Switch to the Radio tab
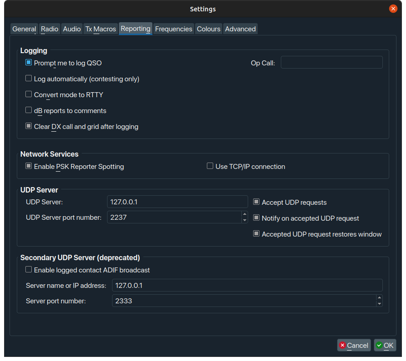This screenshot has height=361, width=406. pyautogui.click(x=49, y=29)
